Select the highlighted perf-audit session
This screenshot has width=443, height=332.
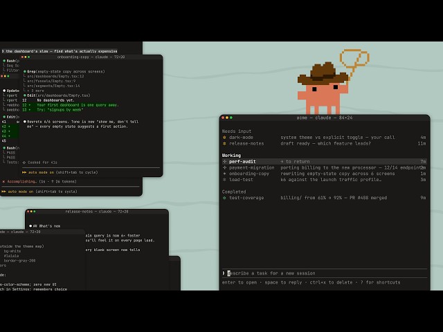[x=324, y=161]
